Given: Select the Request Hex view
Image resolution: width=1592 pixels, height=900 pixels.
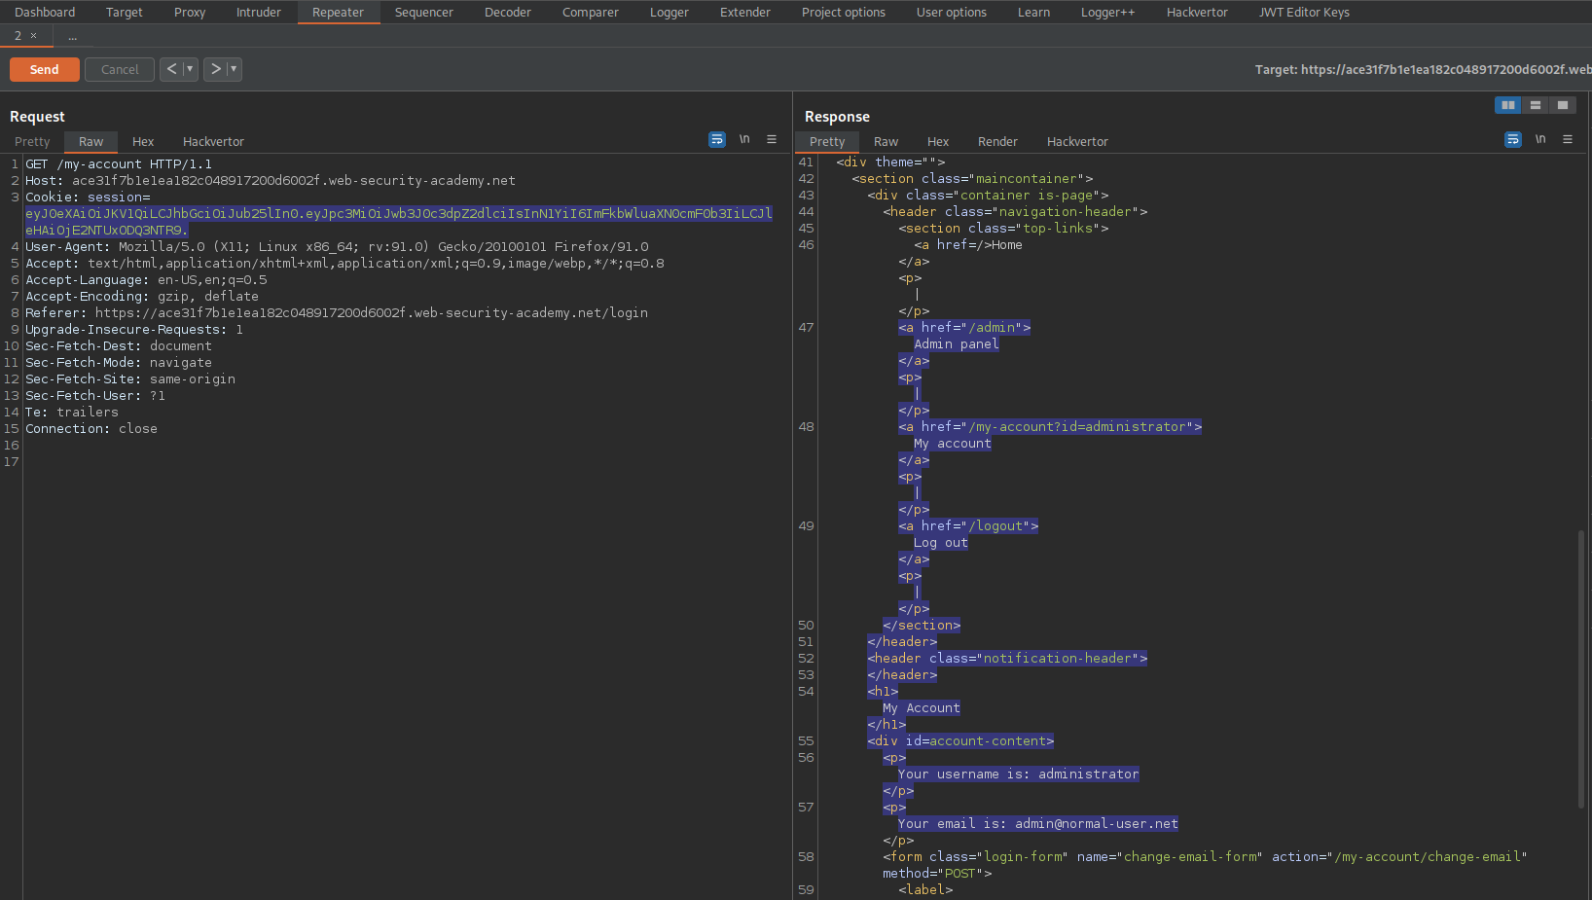Looking at the screenshot, I should point(143,142).
